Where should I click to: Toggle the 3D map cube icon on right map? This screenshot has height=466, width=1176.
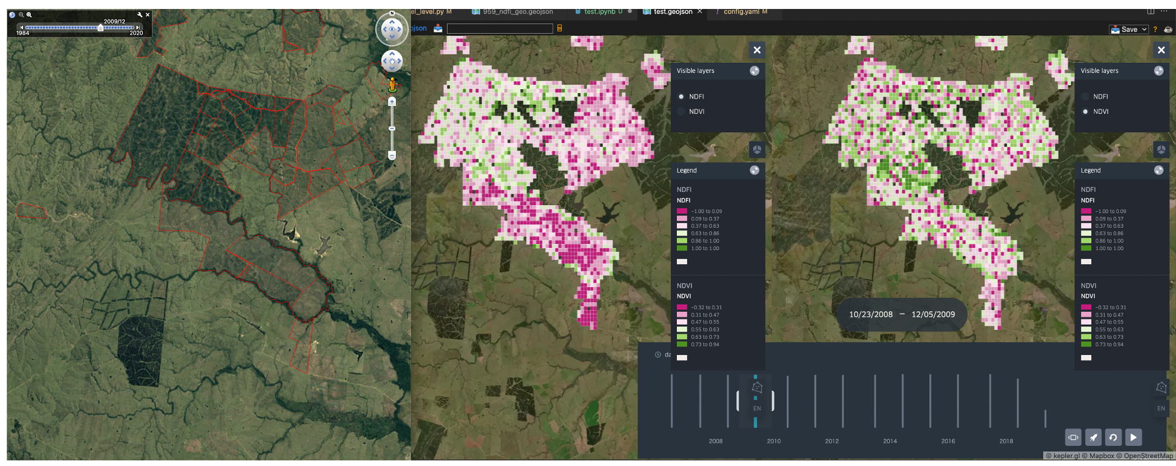[1161, 150]
